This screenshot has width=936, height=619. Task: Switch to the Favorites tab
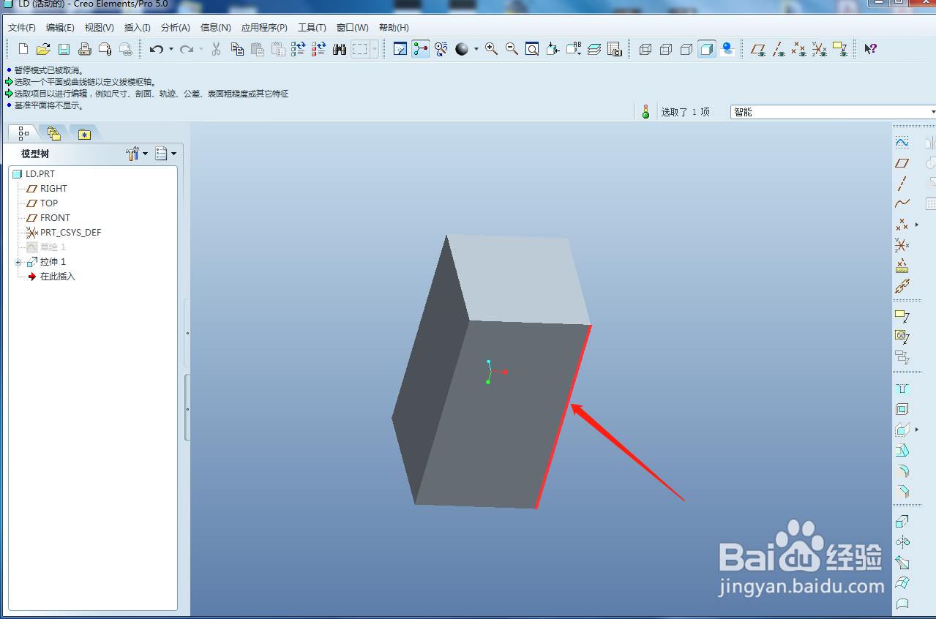tap(84, 133)
